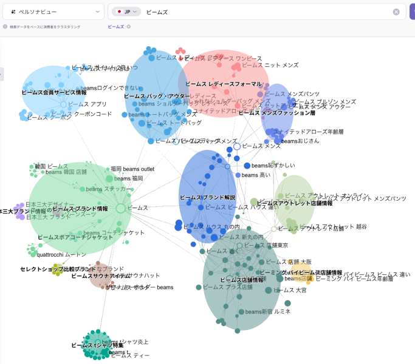Click the ユナイテッドアローズ年齢層 node label
415x364 pixels.
(308, 132)
